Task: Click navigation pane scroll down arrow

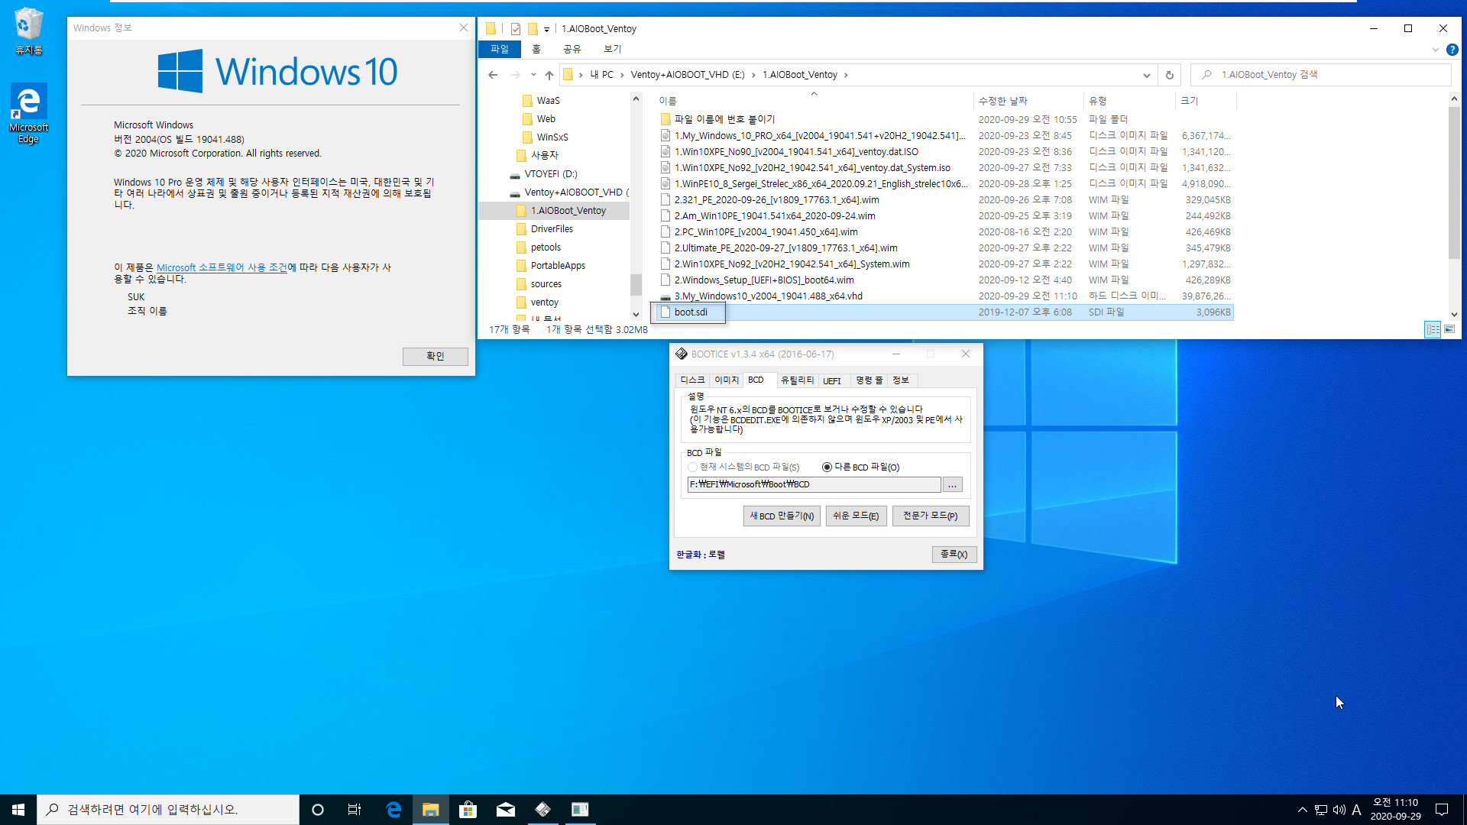Action: 636,314
